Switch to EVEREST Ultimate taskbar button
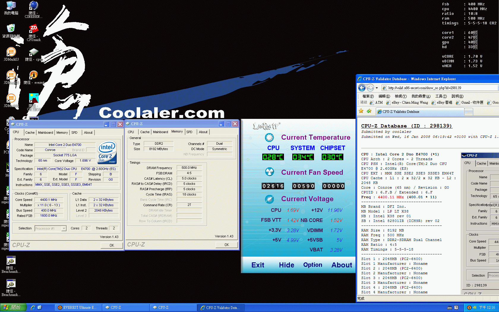This screenshot has height=312, width=499. 78,308
